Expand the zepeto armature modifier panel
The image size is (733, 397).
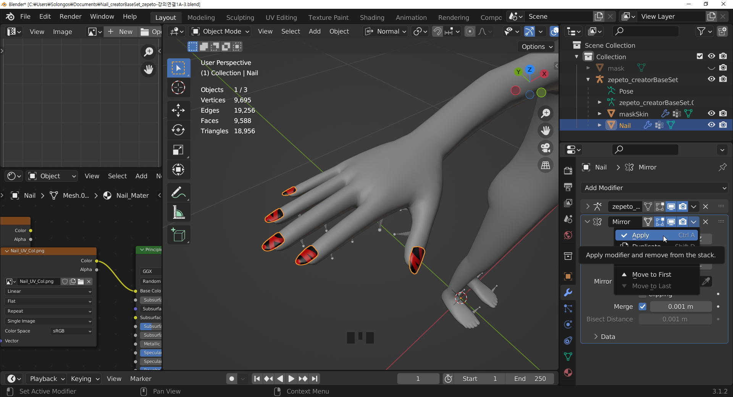tap(588, 207)
